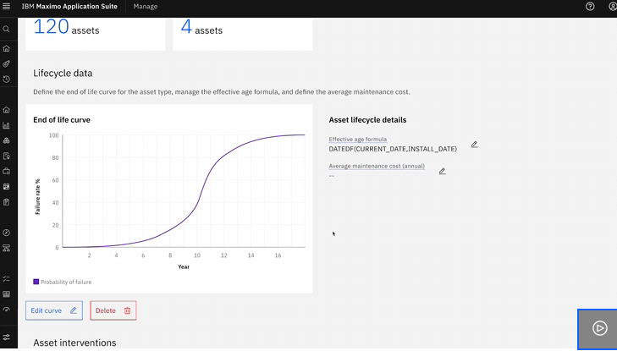Image resolution: width=617 pixels, height=351 pixels.
Task: Click the Average maintenance cost (annual) label
Action: [x=377, y=166]
